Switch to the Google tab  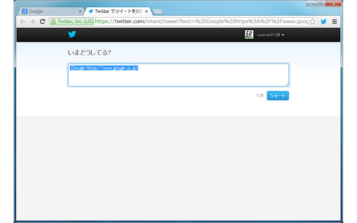[x=51, y=11]
